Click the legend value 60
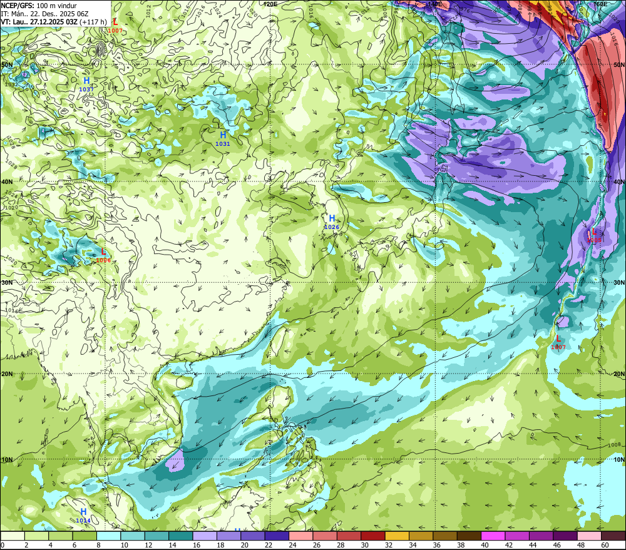Viewport: 626px width, 550px height. [x=605, y=545]
